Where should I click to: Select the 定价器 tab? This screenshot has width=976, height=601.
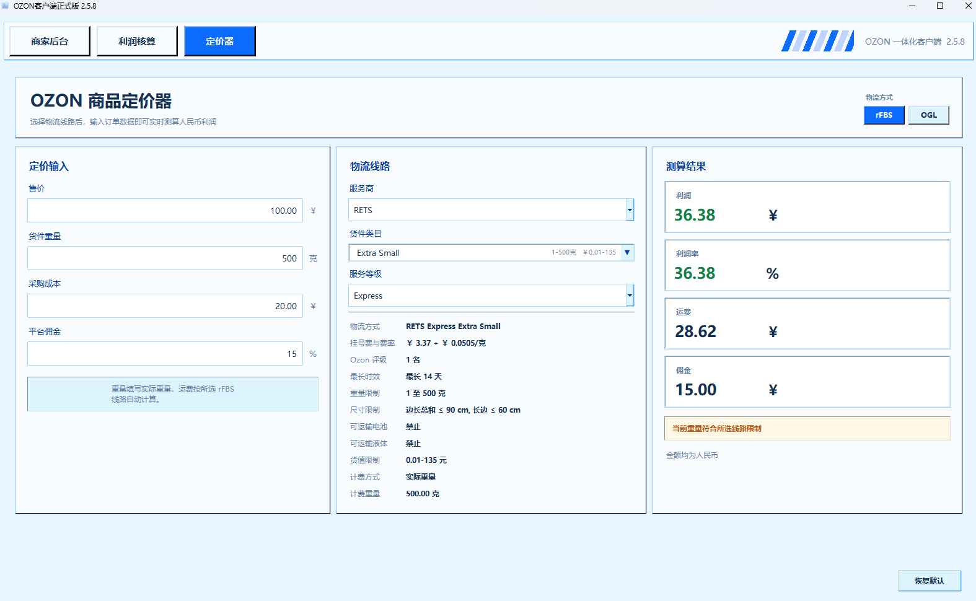coord(220,42)
